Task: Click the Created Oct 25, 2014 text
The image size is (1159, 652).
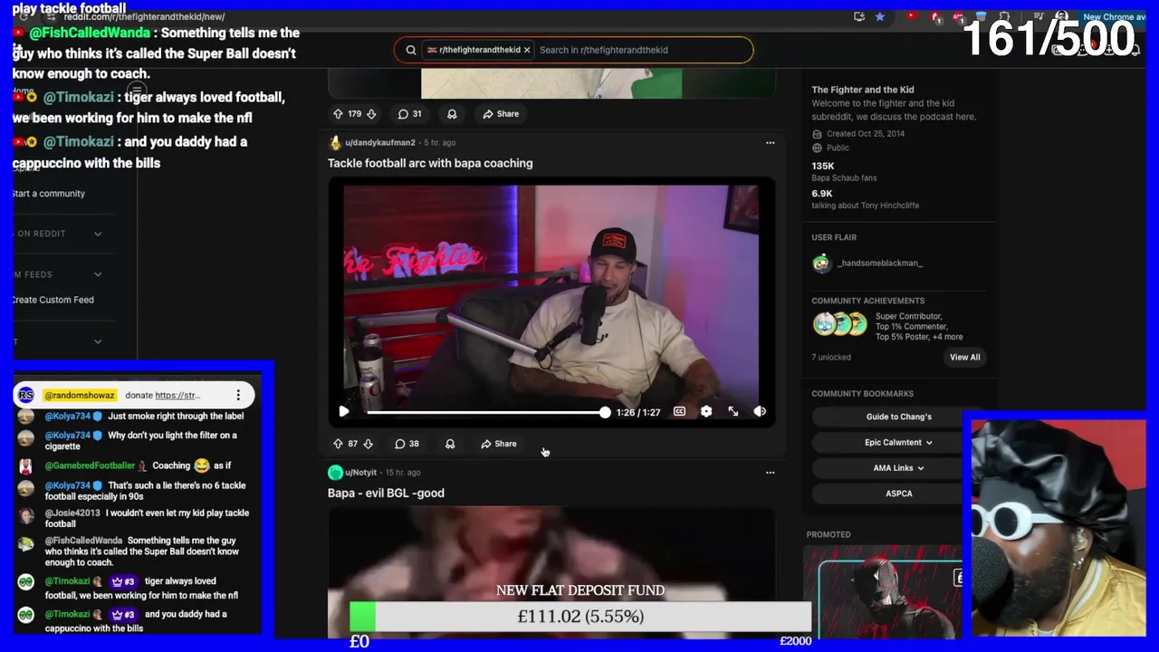Action: pos(865,133)
